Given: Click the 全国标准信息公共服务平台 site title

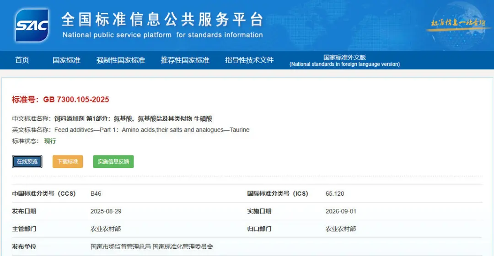Looking at the screenshot, I should [x=162, y=20].
